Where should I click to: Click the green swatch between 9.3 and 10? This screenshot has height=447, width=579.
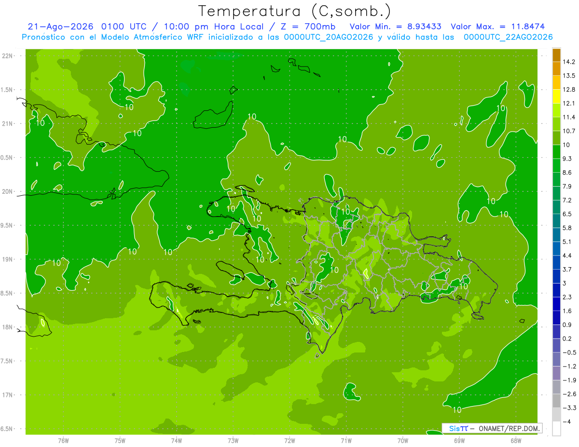(556, 151)
